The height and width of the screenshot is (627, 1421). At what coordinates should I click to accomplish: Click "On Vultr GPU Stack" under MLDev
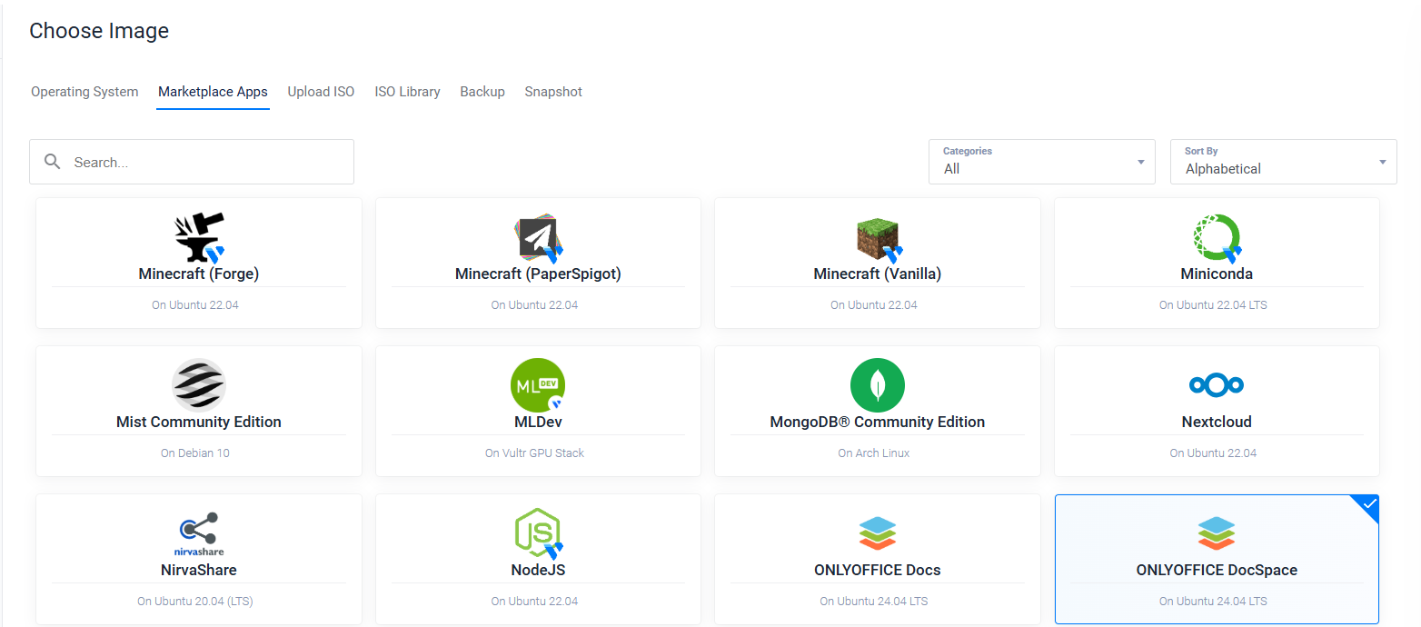coord(534,453)
